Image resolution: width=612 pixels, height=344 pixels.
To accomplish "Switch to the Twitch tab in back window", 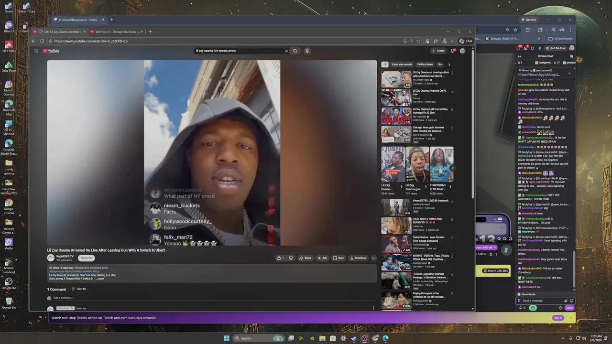I will point(78,20).
